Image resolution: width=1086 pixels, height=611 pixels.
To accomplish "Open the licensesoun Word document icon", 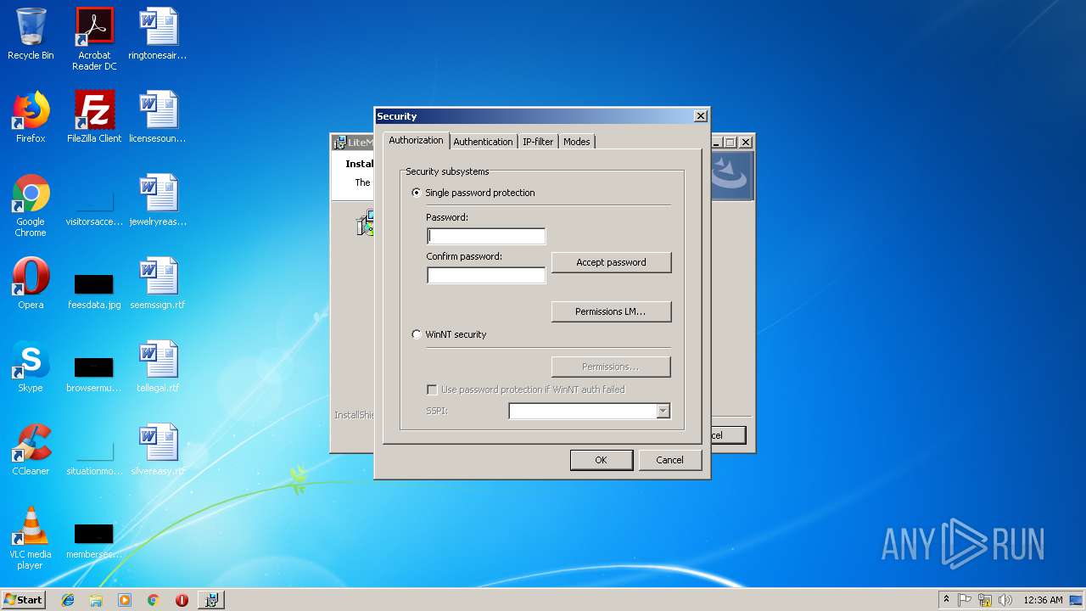I will (158, 117).
